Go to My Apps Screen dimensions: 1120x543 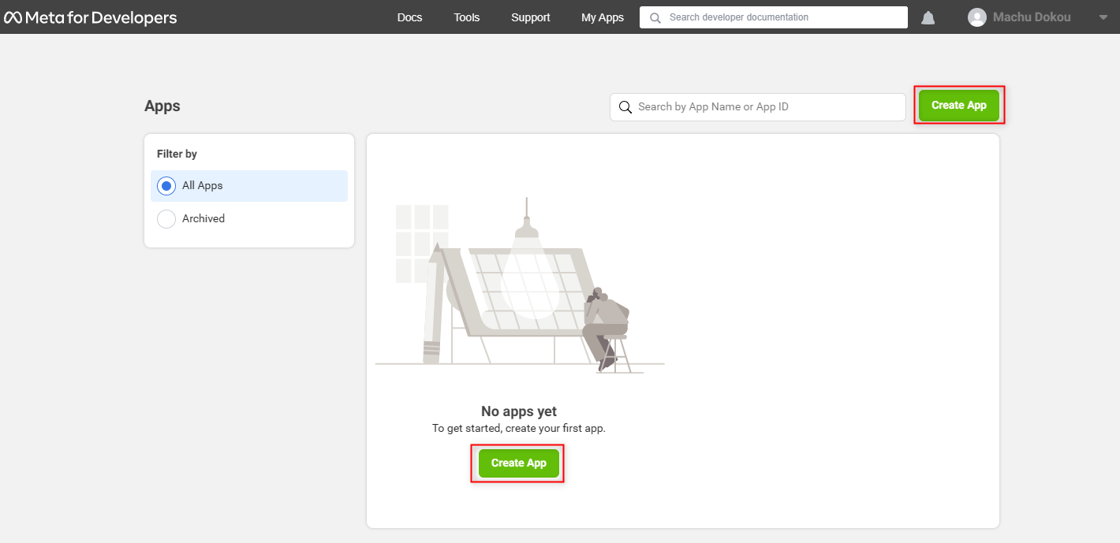tap(603, 17)
